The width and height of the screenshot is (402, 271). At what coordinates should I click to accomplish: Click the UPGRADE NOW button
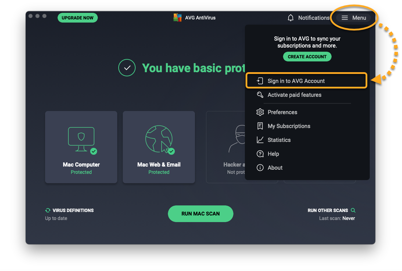pyautogui.click(x=77, y=18)
